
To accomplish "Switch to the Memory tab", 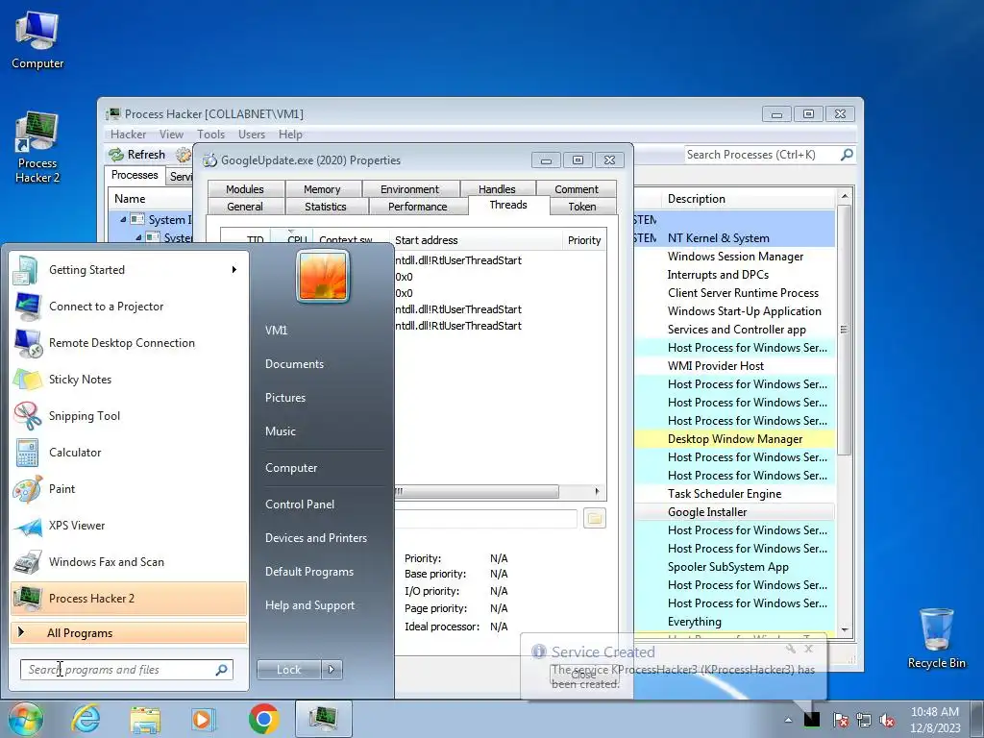I will point(322,189).
